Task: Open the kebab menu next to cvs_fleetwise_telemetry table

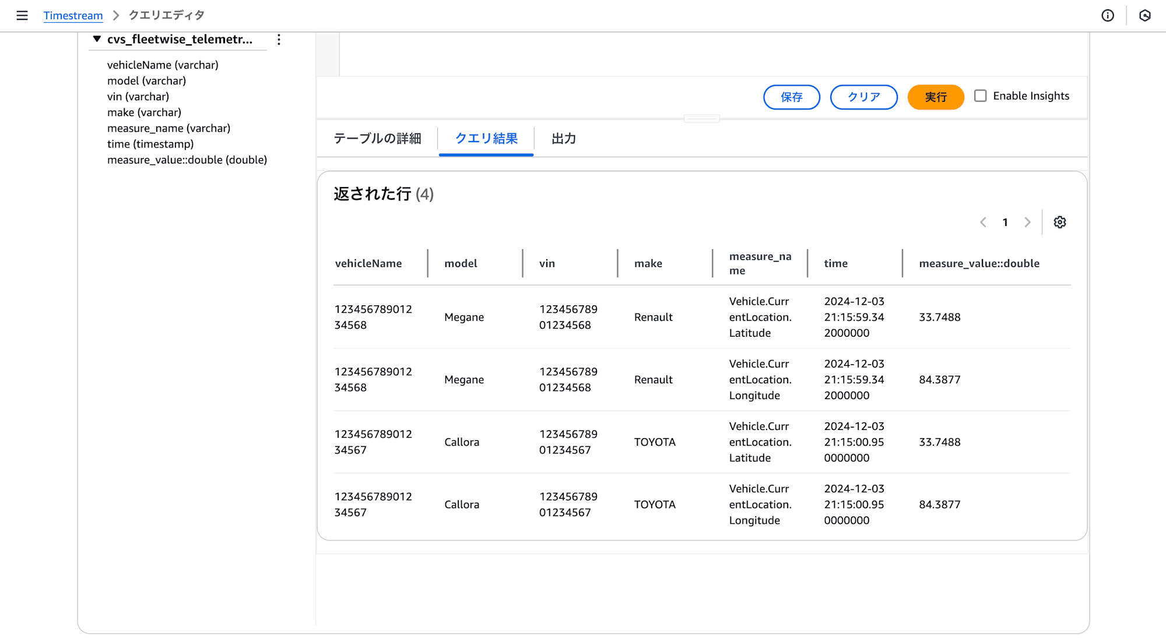Action: tap(279, 40)
